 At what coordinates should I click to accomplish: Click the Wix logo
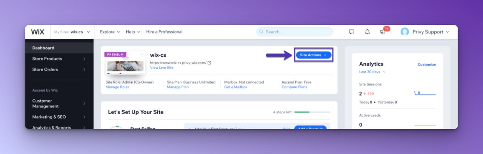tap(37, 32)
